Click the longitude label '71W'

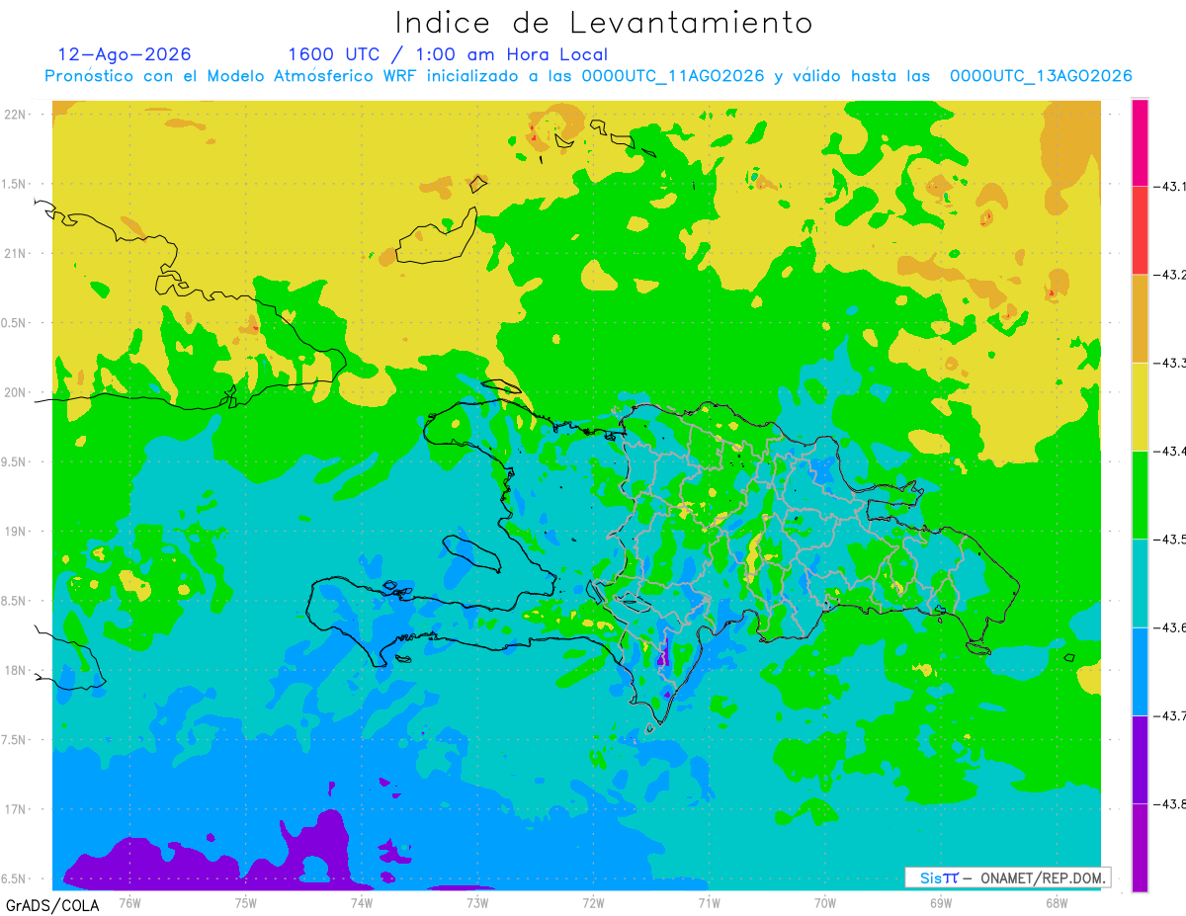coord(709,902)
